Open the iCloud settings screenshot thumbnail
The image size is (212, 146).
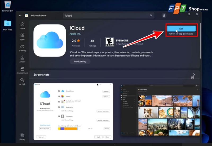[73, 111]
